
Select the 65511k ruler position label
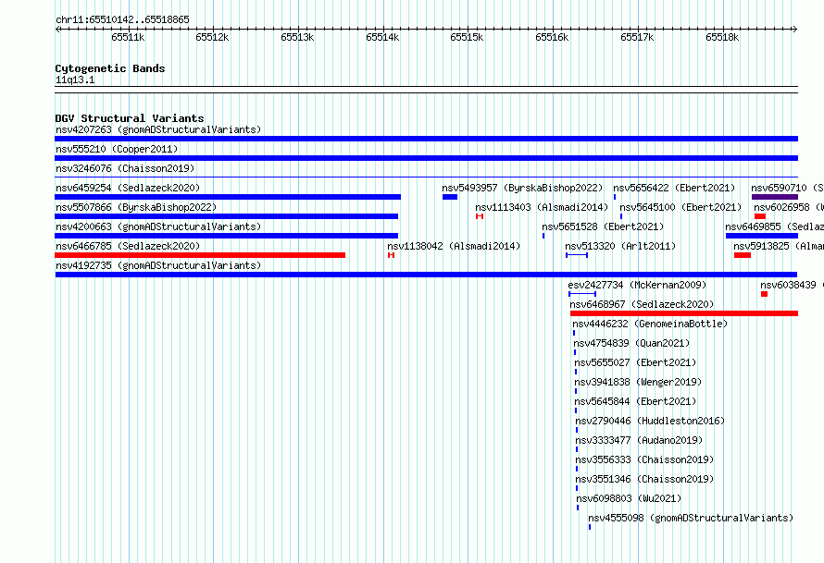click(x=128, y=37)
